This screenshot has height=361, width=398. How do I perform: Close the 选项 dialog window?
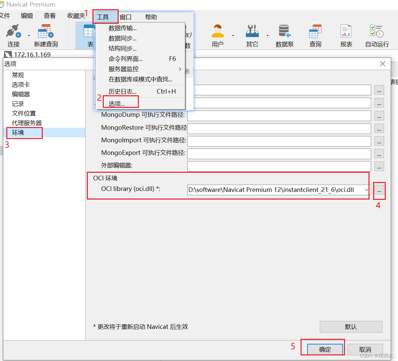[x=382, y=64]
